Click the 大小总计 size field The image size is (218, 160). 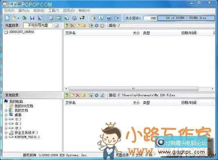[150, 18]
